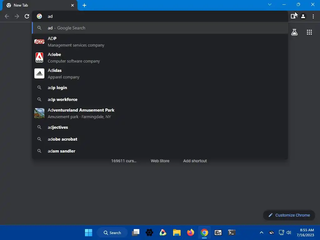Open the clock showing 8:55 AM
The height and width of the screenshot is (240, 320).
(305, 232)
